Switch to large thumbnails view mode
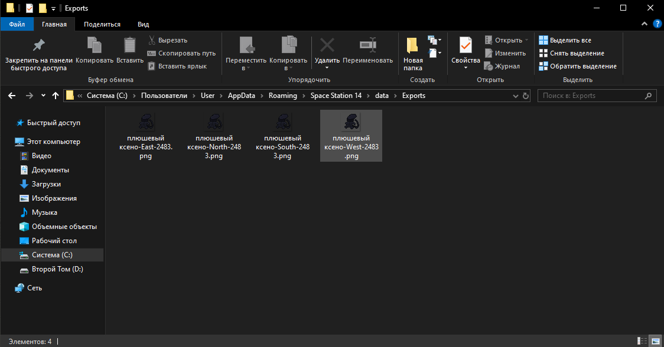This screenshot has width=664, height=347. 656,341
